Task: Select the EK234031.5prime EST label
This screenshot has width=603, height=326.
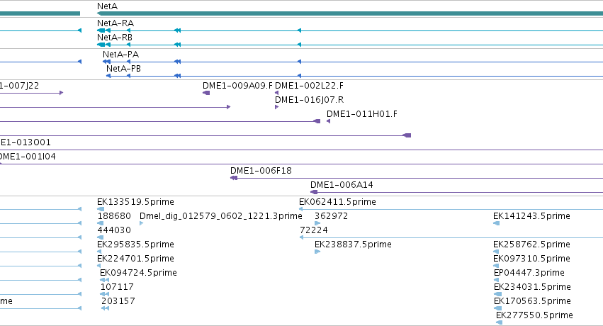Action: tap(532, 287)
